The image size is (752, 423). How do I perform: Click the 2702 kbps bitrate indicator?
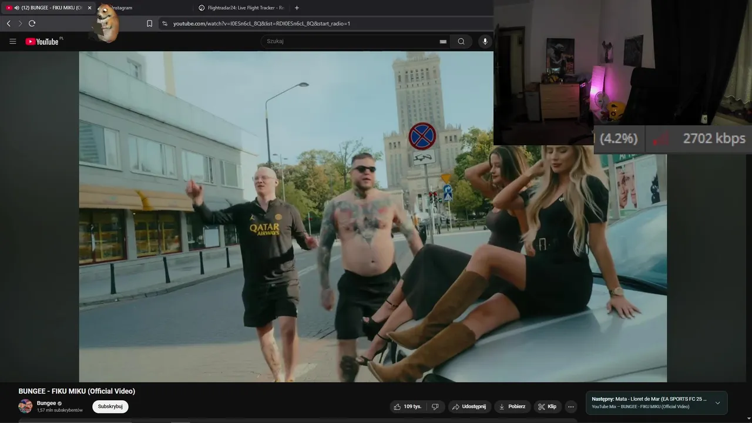(714, 139)
